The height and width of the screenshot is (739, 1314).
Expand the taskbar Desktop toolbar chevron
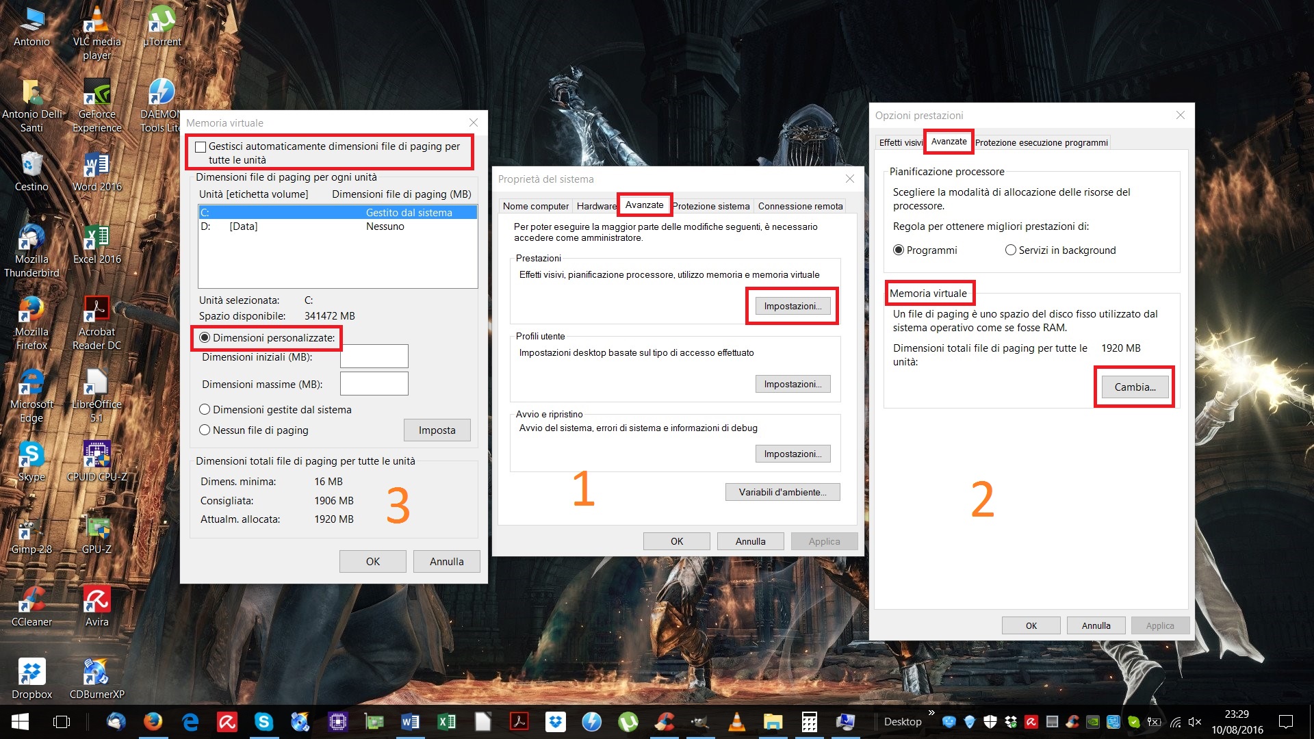pyautogui.click(x=931, y=712)
